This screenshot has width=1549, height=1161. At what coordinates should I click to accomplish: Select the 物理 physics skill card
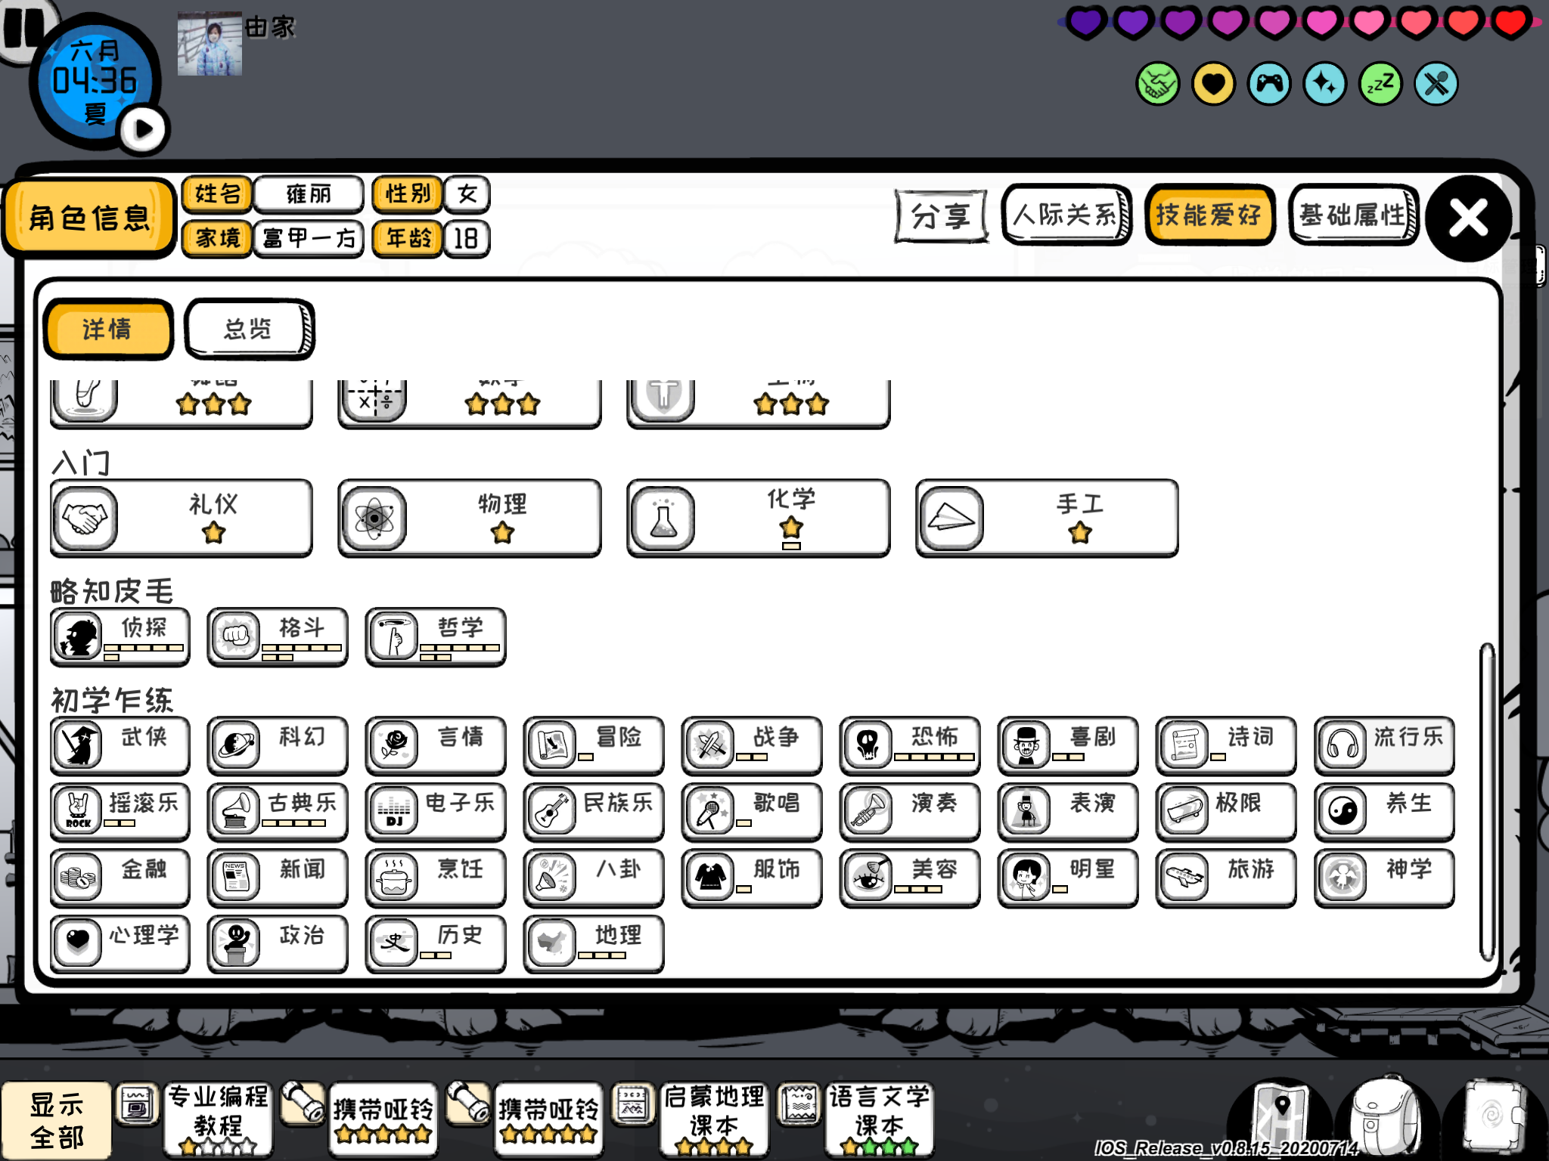tap(470, 518)
